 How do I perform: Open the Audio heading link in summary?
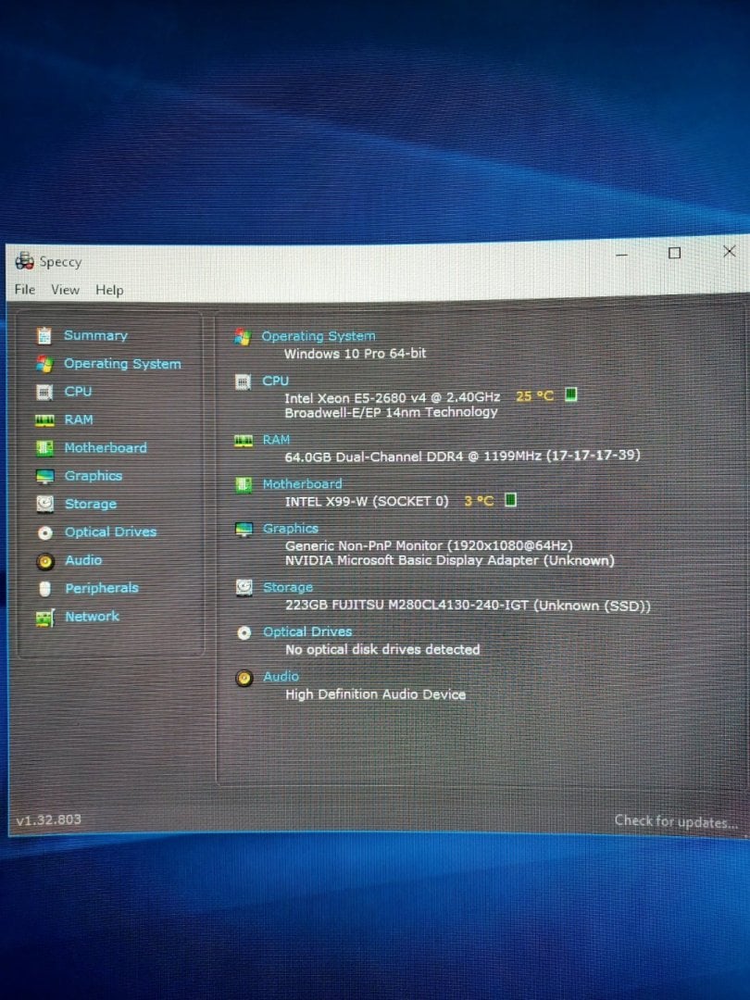pos(281,676)
